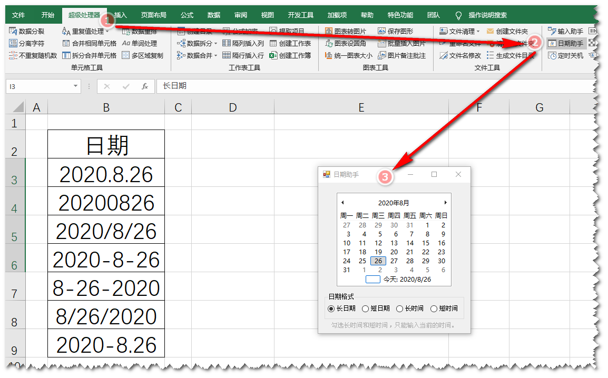
Task: Switch to the 公式 Formulas tab
Action: pos(187,15)
